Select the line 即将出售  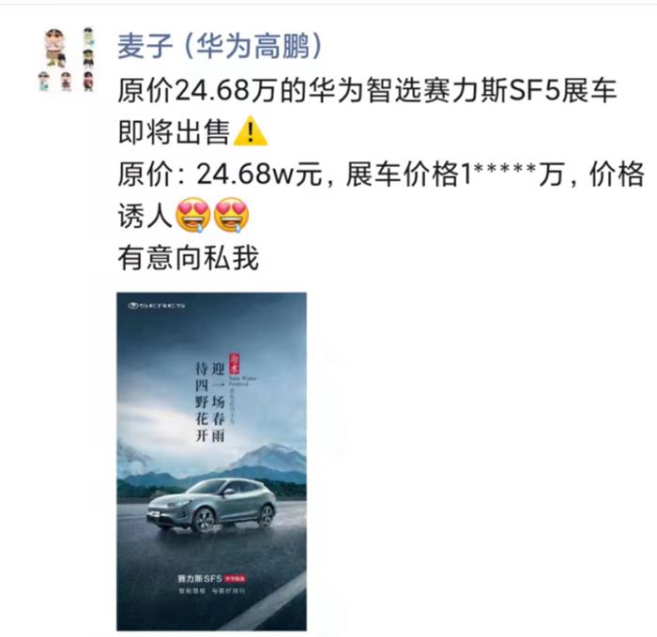point(174,131)
